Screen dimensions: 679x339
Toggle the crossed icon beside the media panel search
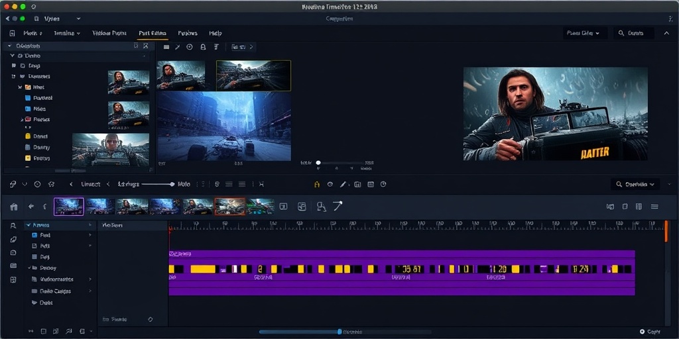tap(145, 46)
